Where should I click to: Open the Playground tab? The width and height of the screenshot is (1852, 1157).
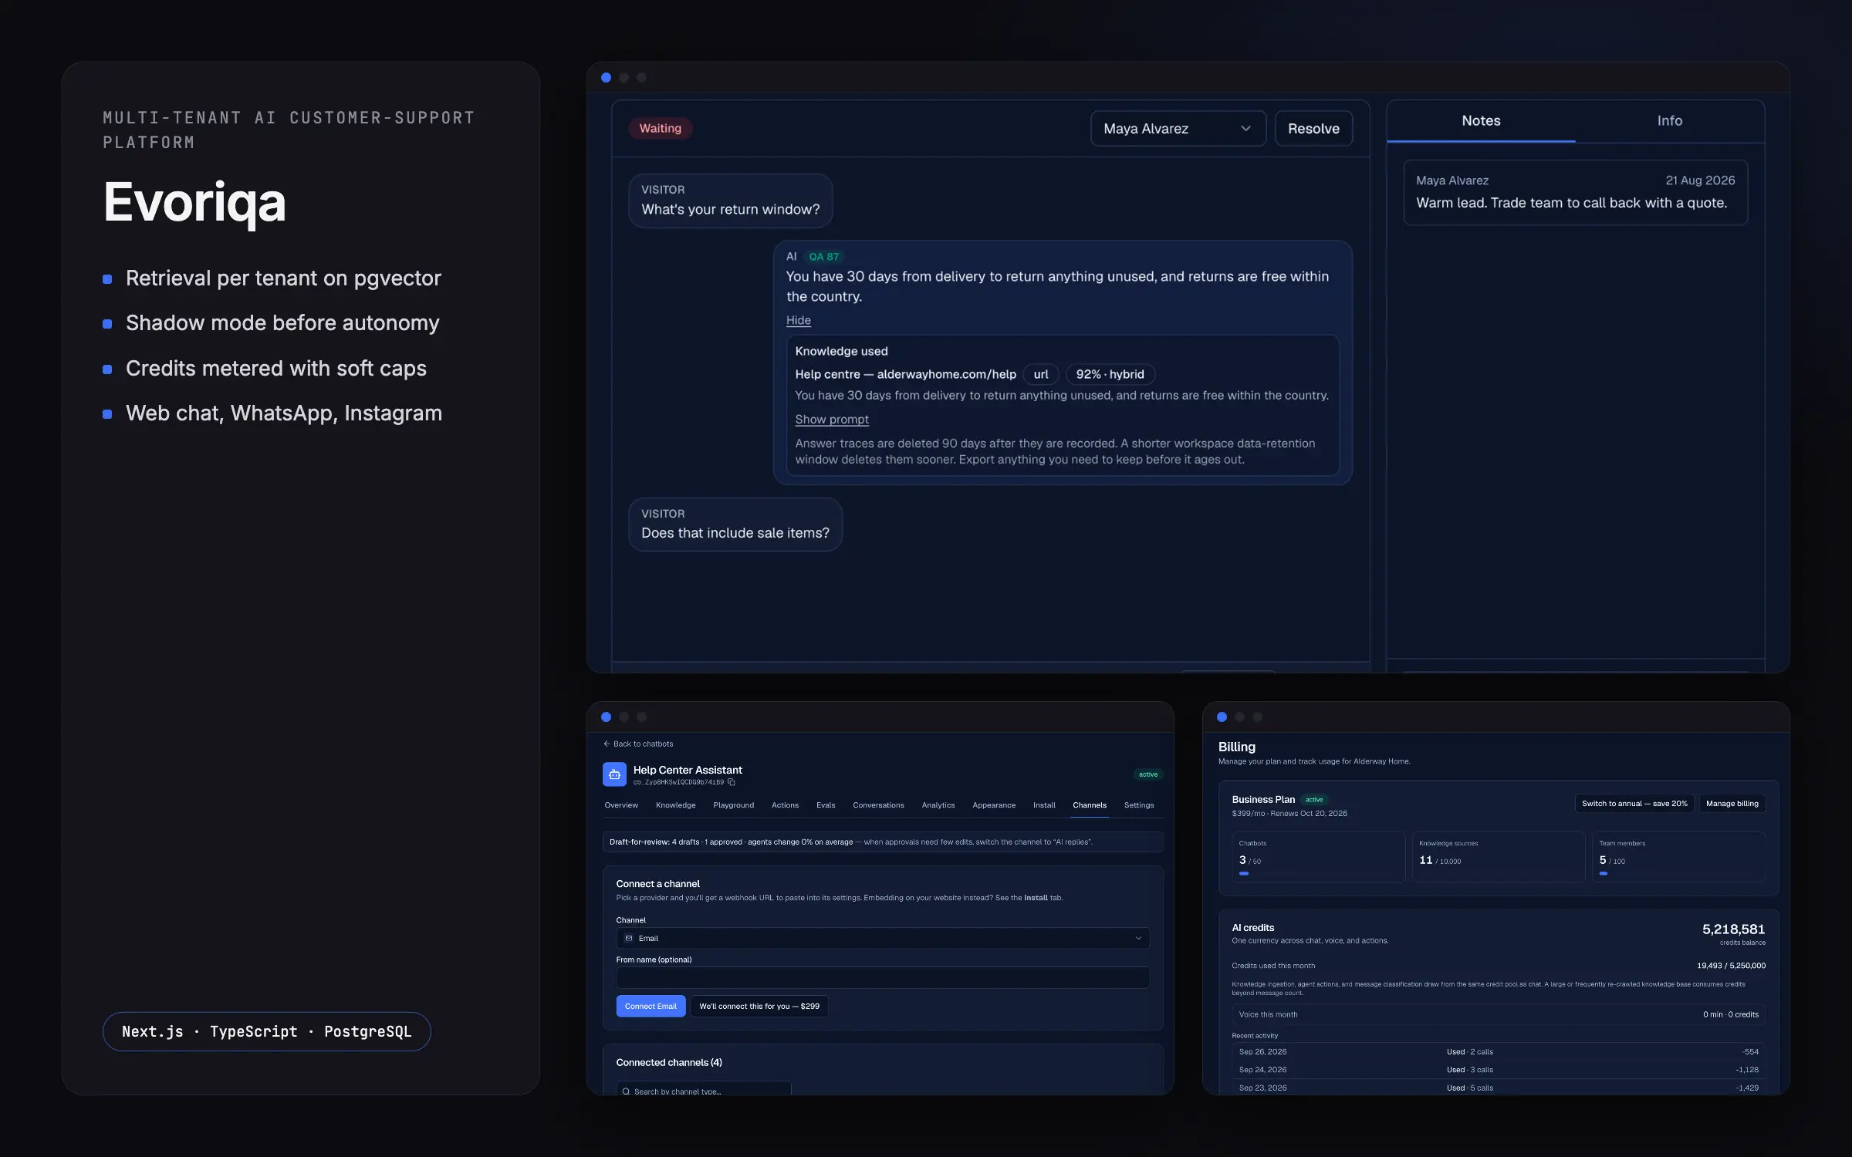click(x=734, y=805)
